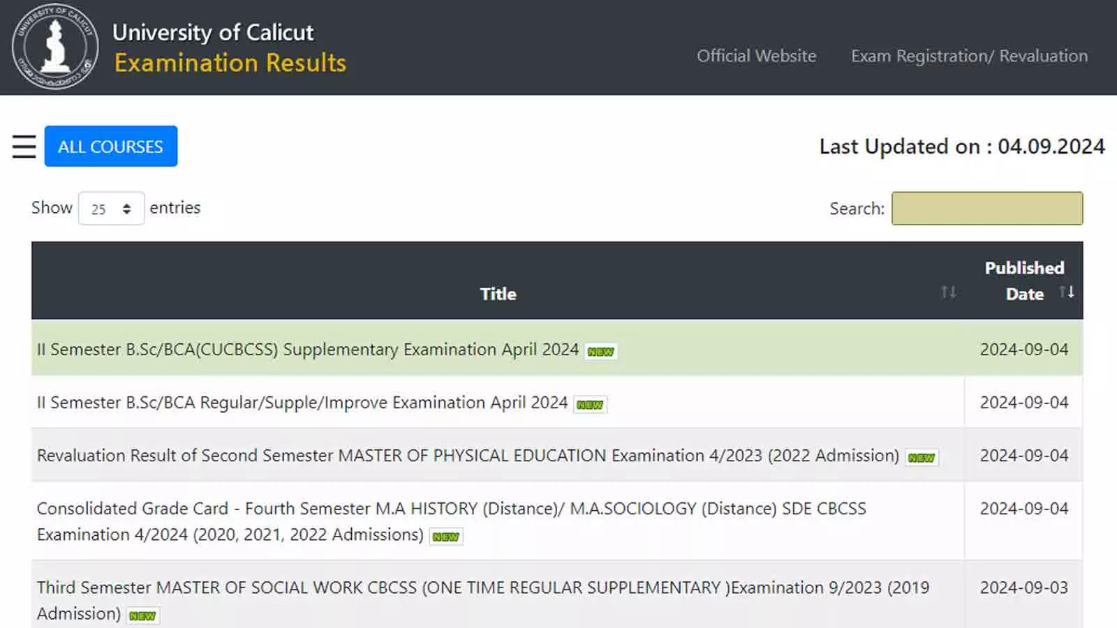Image resolution: width=1117 pixels, height=628 pixels.
Task: Click NEW badge on Consolidated Grade Card row
Action: click(x=445, y=537)
